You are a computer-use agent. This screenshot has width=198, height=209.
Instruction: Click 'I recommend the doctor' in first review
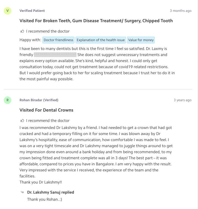coord(48,31)
